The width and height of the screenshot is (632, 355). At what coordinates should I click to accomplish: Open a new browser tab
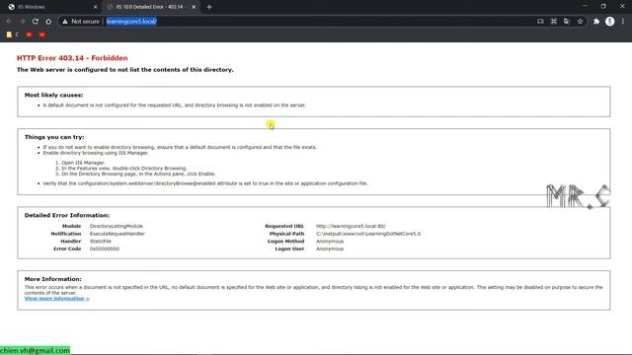pos(209,7)
